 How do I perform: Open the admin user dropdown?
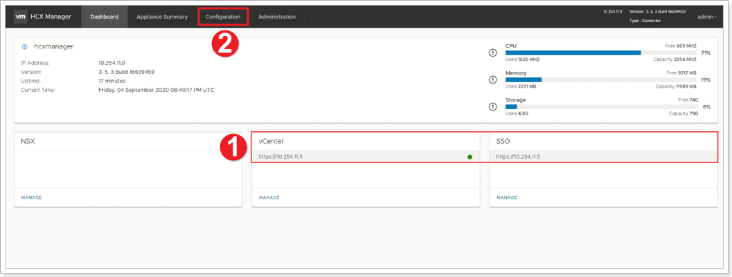pyautogui.click(x=707, y=17)
